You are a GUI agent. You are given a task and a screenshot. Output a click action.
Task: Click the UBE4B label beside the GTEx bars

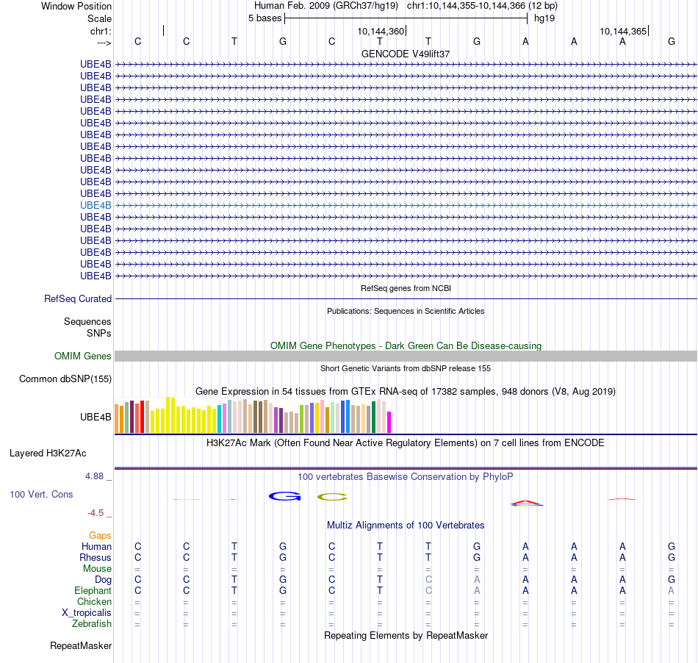pyautogui.click(x=96, y=417)
